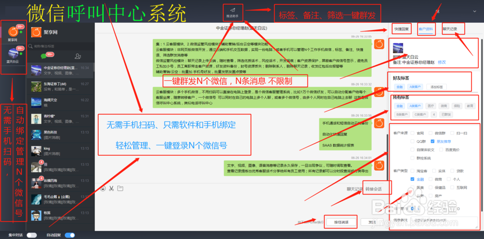Open the contacts person icon tab

coord(78,56)
